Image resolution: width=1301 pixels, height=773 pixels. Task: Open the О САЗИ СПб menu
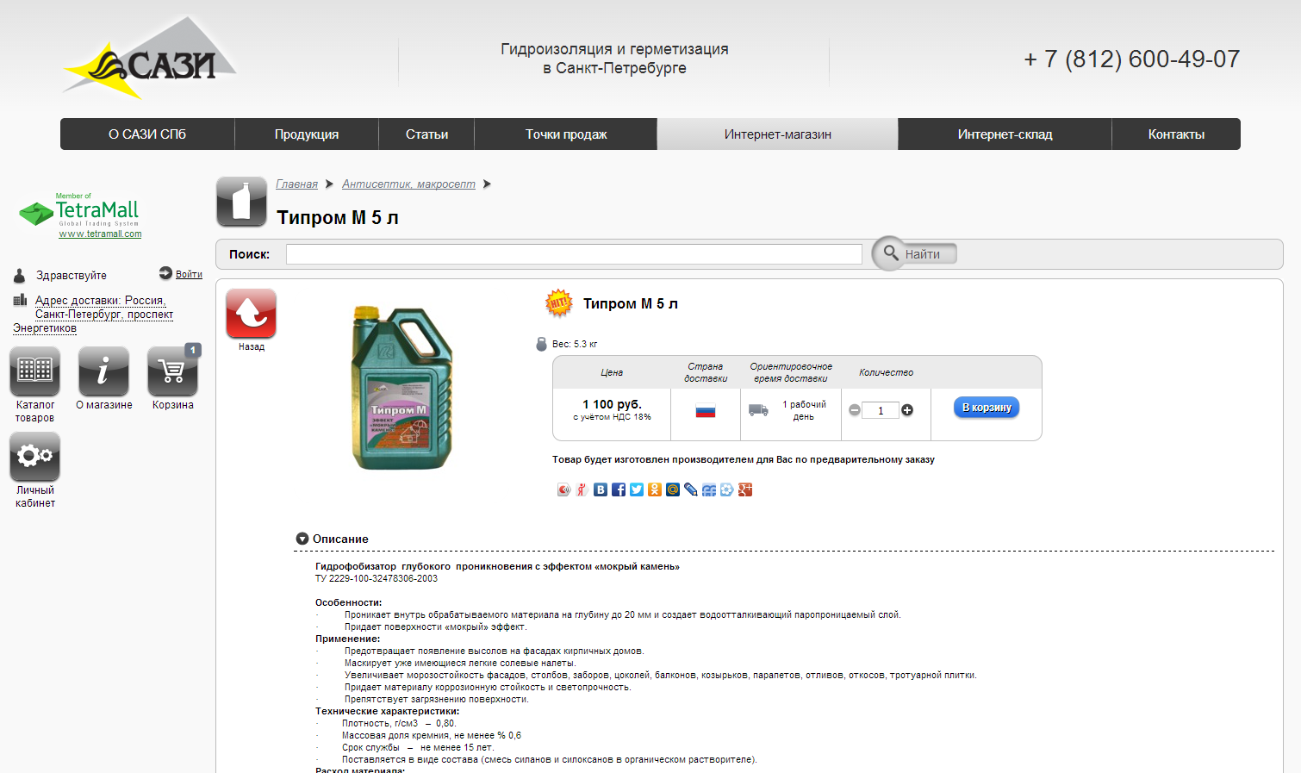147,134
